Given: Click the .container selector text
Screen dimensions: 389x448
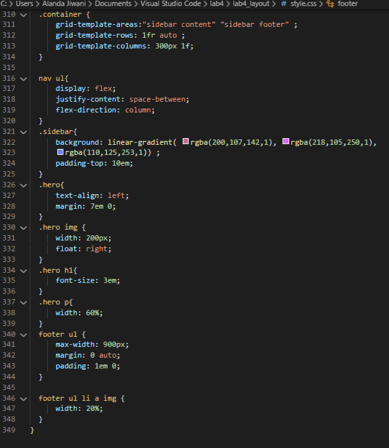Looking at the screenshot, I should click(60, 14).
